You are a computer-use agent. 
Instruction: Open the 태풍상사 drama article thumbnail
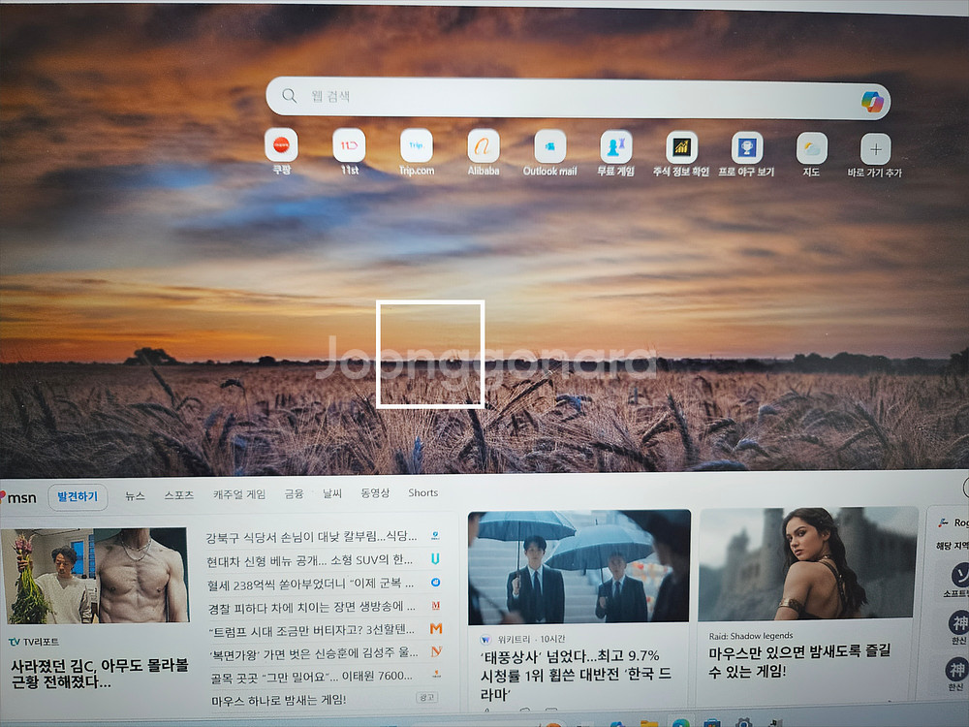click(578, 567)
